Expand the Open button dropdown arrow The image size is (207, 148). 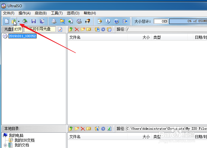tap(19, 21)
